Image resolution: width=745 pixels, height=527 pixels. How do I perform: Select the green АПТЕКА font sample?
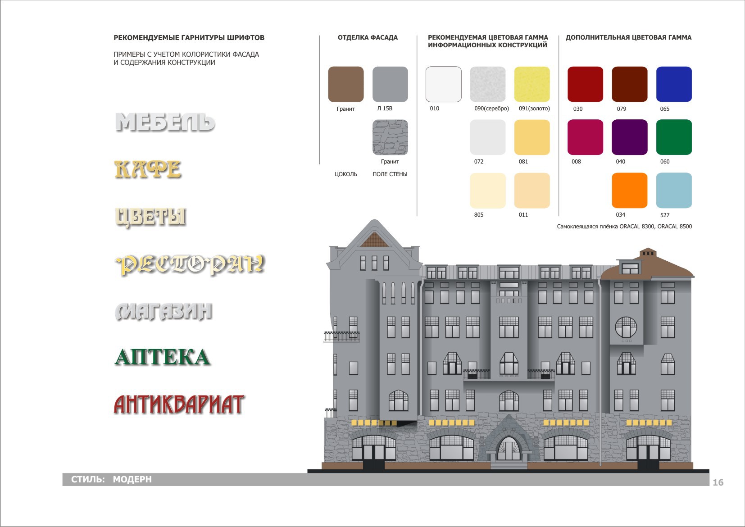point(163,357)
